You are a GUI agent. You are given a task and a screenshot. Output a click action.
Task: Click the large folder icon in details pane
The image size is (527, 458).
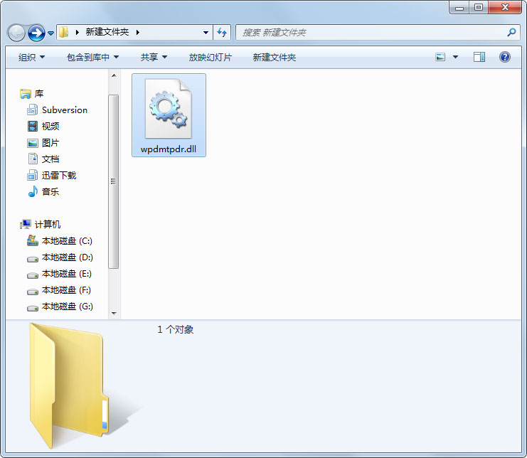point(70,385)
